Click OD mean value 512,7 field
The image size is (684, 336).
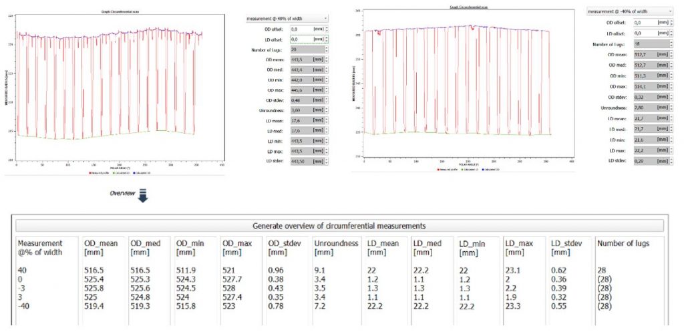(640, 54)
